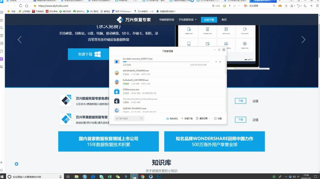Click the 免费下载 Windows button
This screenshot has height=179, width=320.
pyautogui.click(x=88, y=54)
